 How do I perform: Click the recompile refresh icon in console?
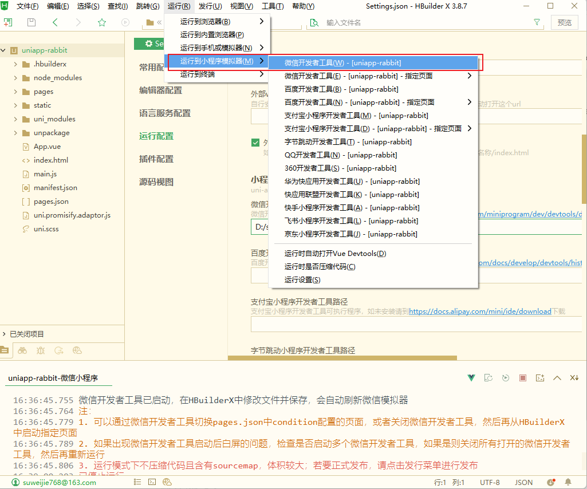pos(488,378)
